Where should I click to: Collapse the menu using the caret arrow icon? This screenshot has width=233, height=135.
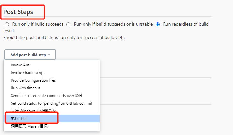(49, 55)
